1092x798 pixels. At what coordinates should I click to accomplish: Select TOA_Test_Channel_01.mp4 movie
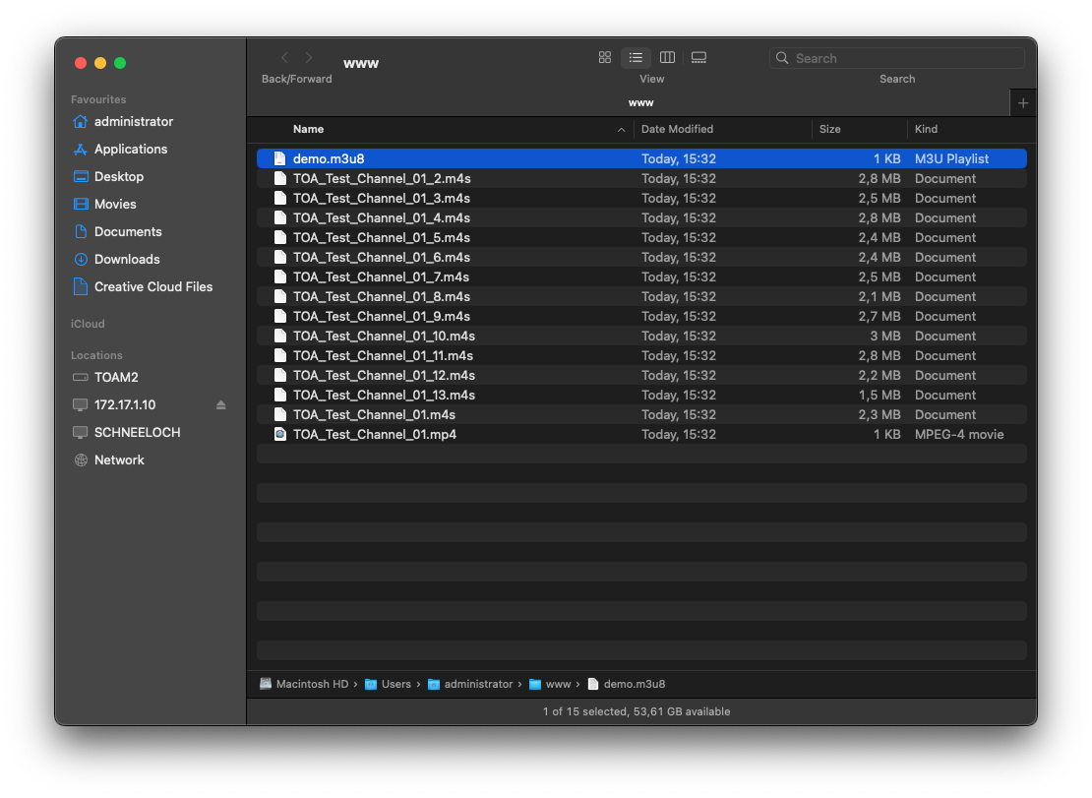(641, 435)
